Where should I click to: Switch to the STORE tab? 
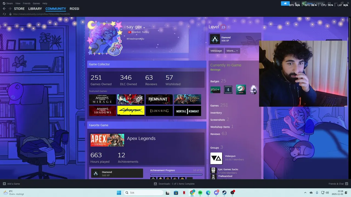tap(19, 9)
